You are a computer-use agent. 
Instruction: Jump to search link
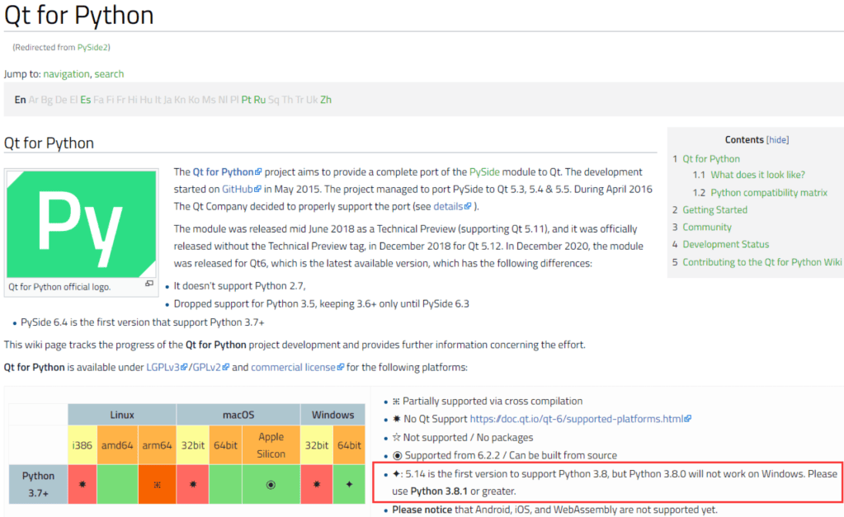click(x=109, y=73)
